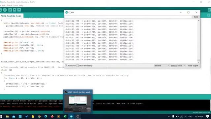This screenshot has height=119, width=211.
Task: Click the orange low memory warning message
Action: click(30, 106)
